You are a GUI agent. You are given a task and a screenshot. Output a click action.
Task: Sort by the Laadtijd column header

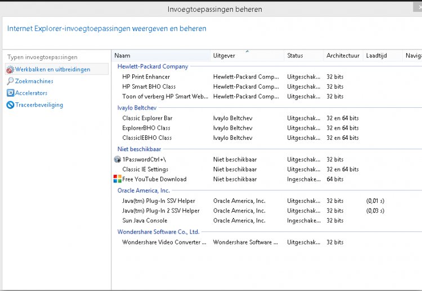click(x=383, y=56)
